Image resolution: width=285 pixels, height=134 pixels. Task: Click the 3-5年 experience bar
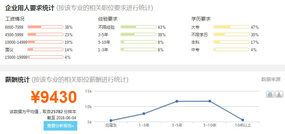[138, 35]
